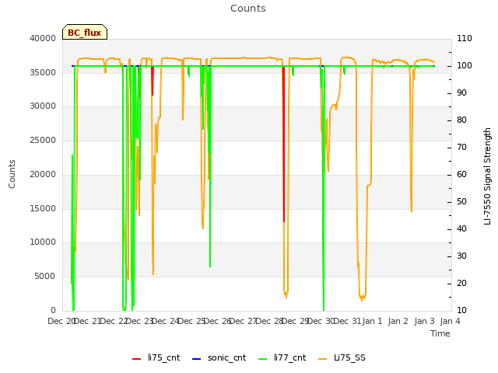Click the 30 signal strength tick
This screenshot has width=498, height=373.
(461, 256)
